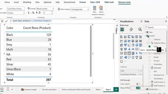168x94 pixels.
Task: Select the Ribbon chart visual
Action: [x=141, y=41]
